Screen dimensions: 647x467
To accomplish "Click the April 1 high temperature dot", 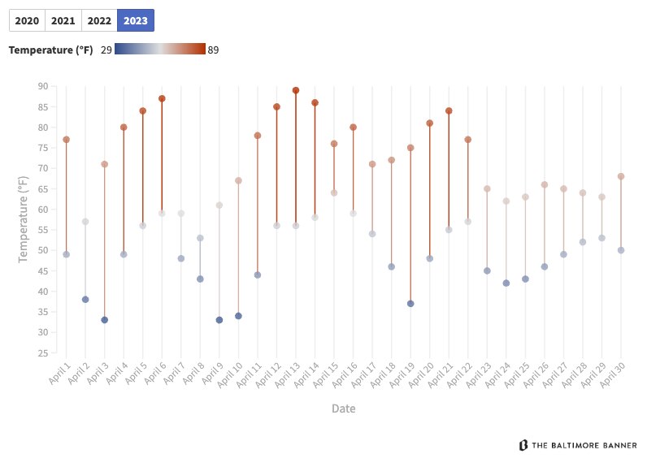I will tap(67, 140).
